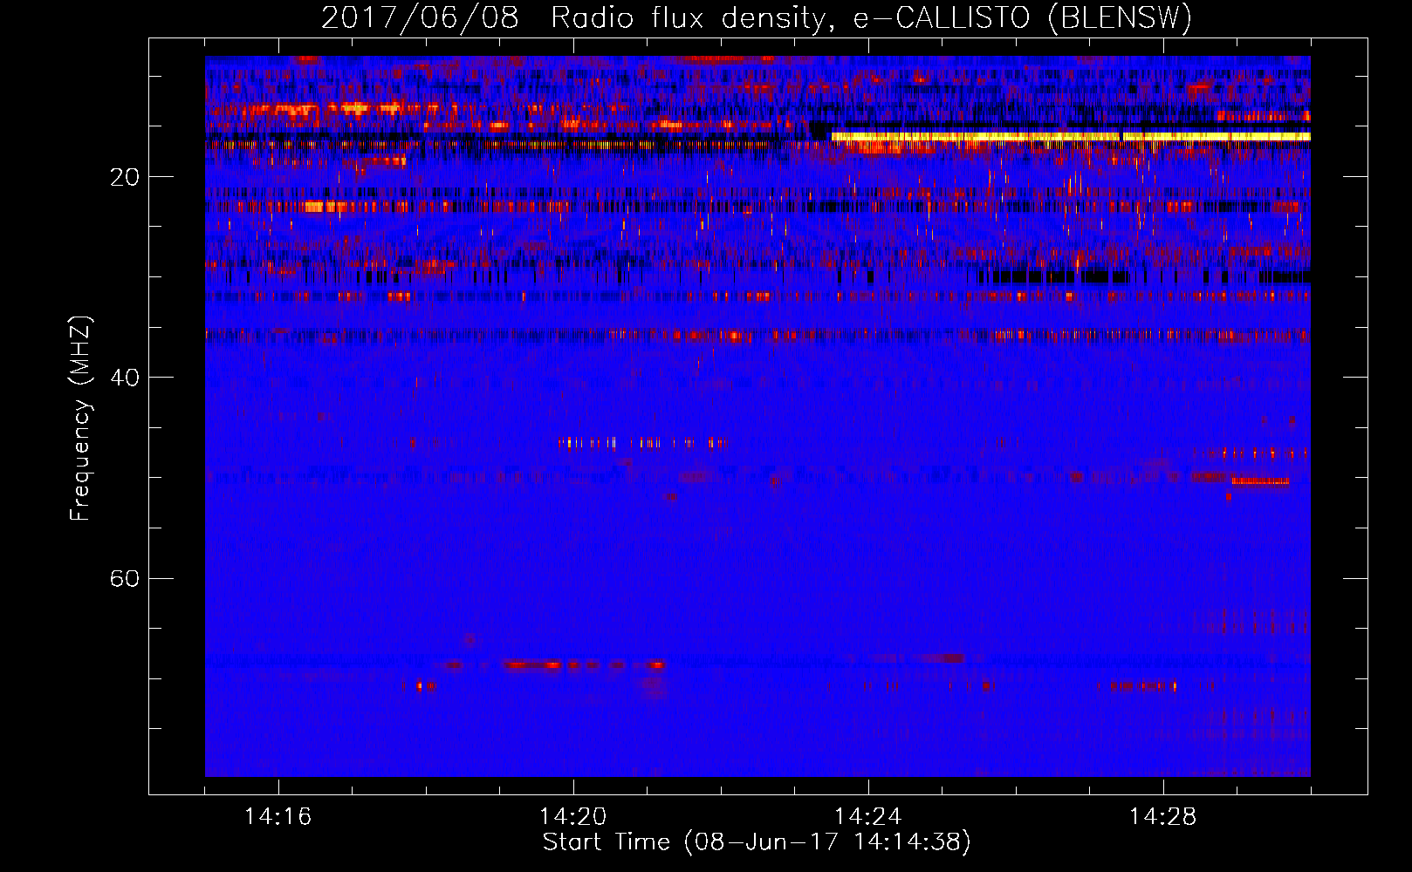Click the bright yellow emission band near 16 MHz
1412x872 pixels.
pyautogui.click(x=1071, y=137)
